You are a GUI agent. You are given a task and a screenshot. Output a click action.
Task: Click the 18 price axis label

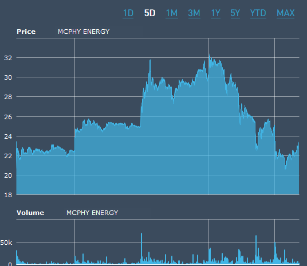pyautogui.click(x=8, y=195)
